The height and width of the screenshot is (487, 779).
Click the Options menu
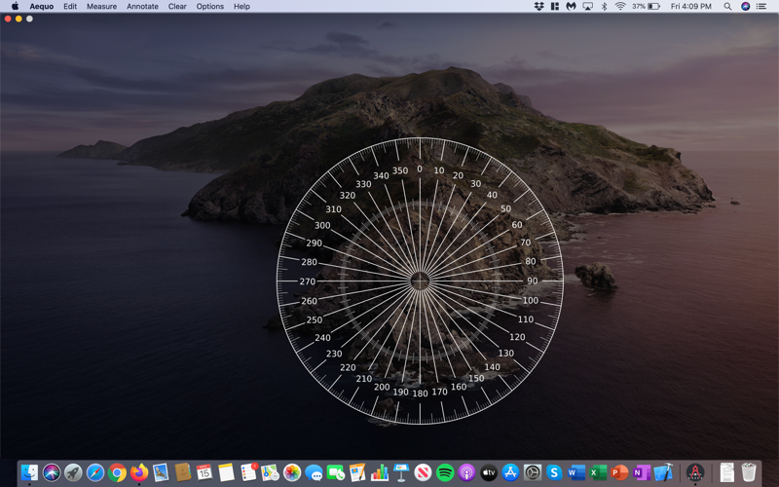coord(209,6)
